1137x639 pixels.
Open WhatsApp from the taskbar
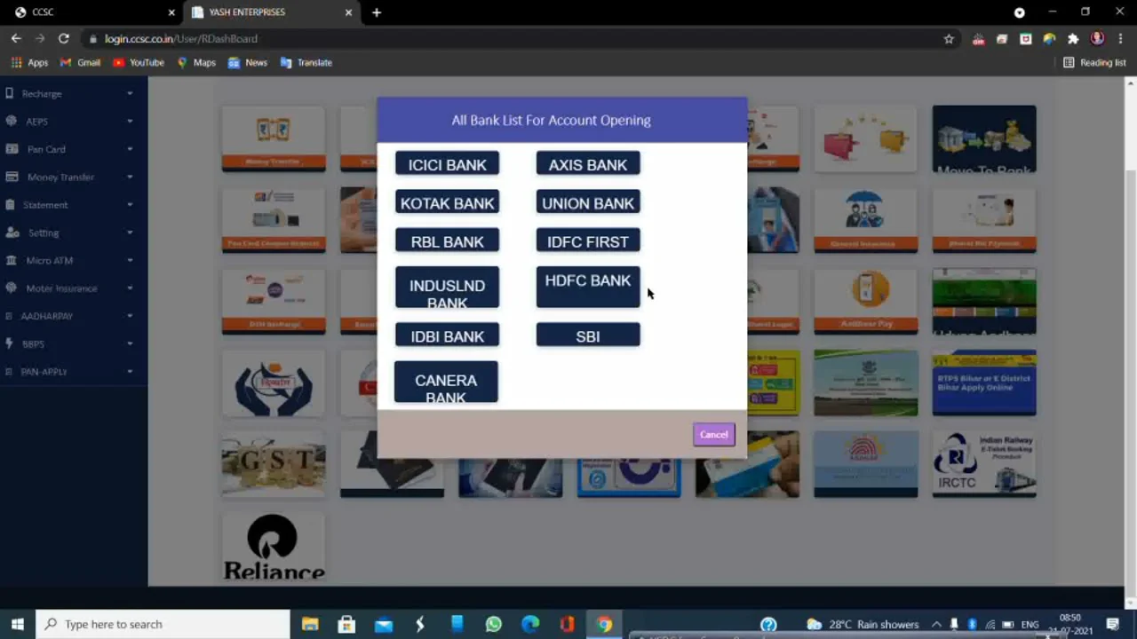[494, 624]
